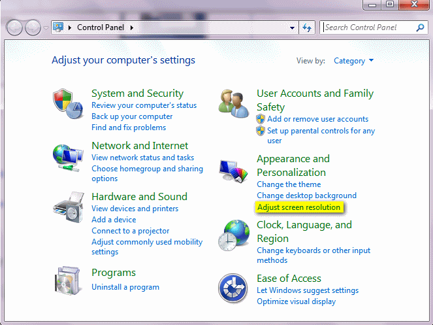Click the shield icon beside Add or remove user accounts
Image resolution: width=433 pixels, height=325 pixels.
pyautogui.click(x=261, y=119)
